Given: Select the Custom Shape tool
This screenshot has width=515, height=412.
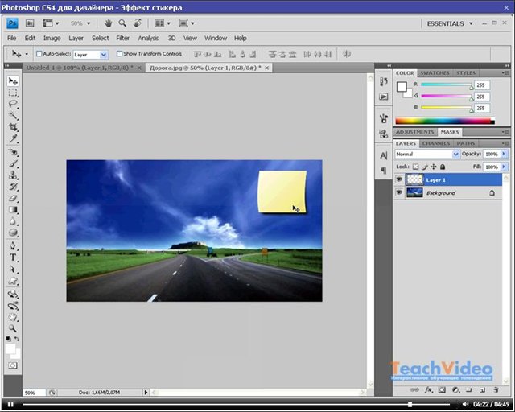Looking at the screenshot, I should (x=13, y=281).
